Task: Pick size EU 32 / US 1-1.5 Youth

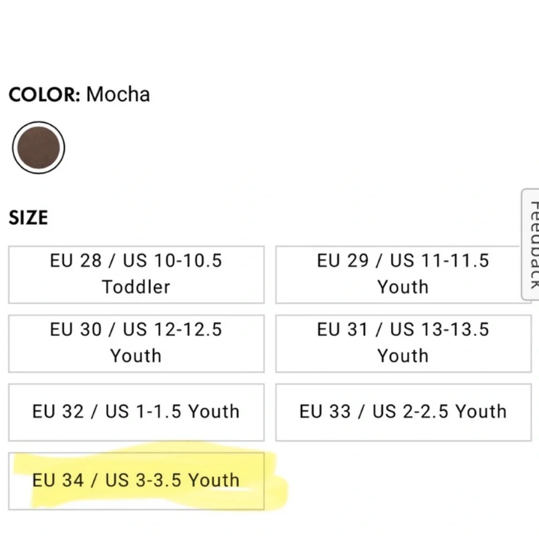Action: [x=136, y=412]
